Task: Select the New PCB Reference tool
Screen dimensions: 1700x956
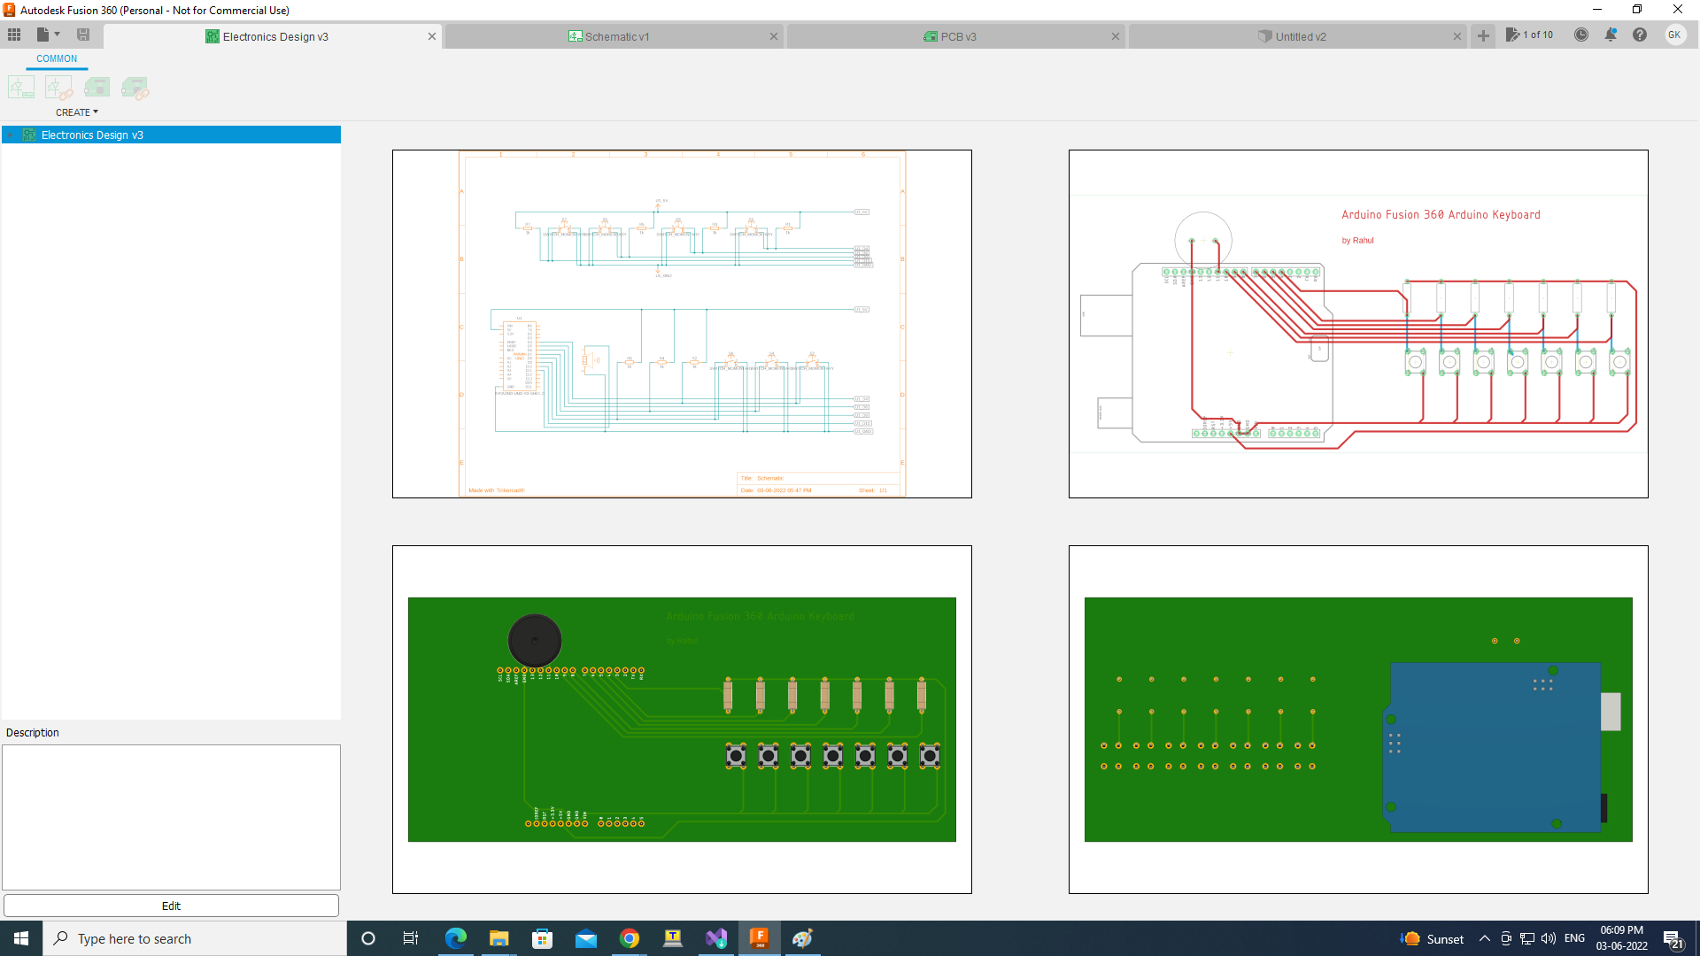Action: (135, 87)
